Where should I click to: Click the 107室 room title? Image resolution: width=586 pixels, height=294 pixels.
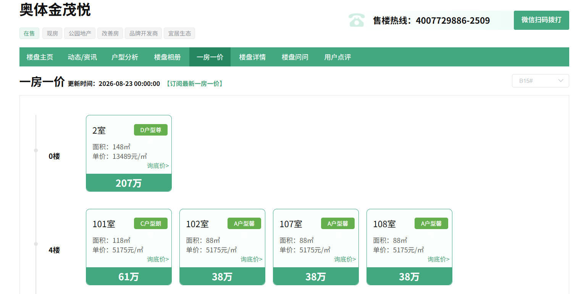tap(291, 224)
